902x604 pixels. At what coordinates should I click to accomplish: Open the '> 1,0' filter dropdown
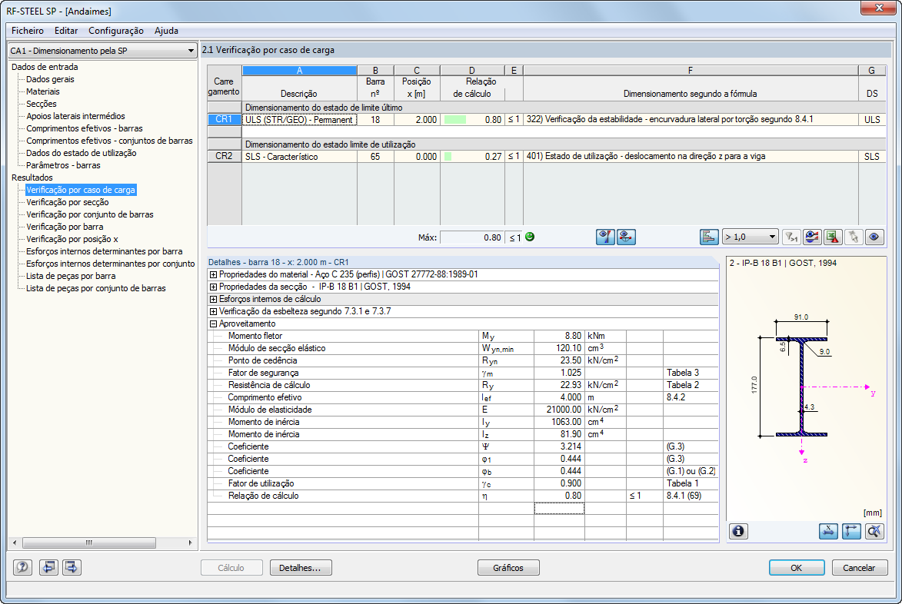751,237
